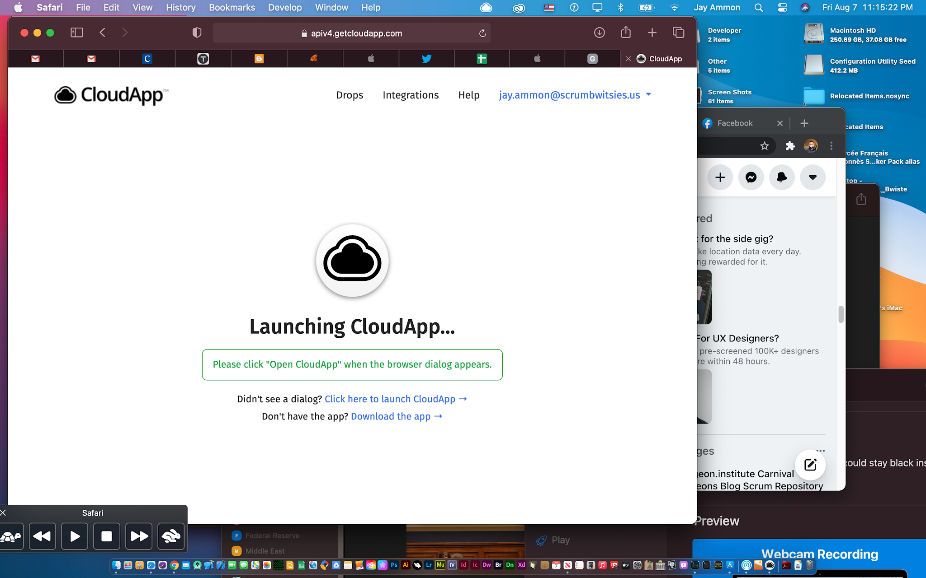
Task: Open Control Center
Action: pyautogui.click(x=782, y=8)
